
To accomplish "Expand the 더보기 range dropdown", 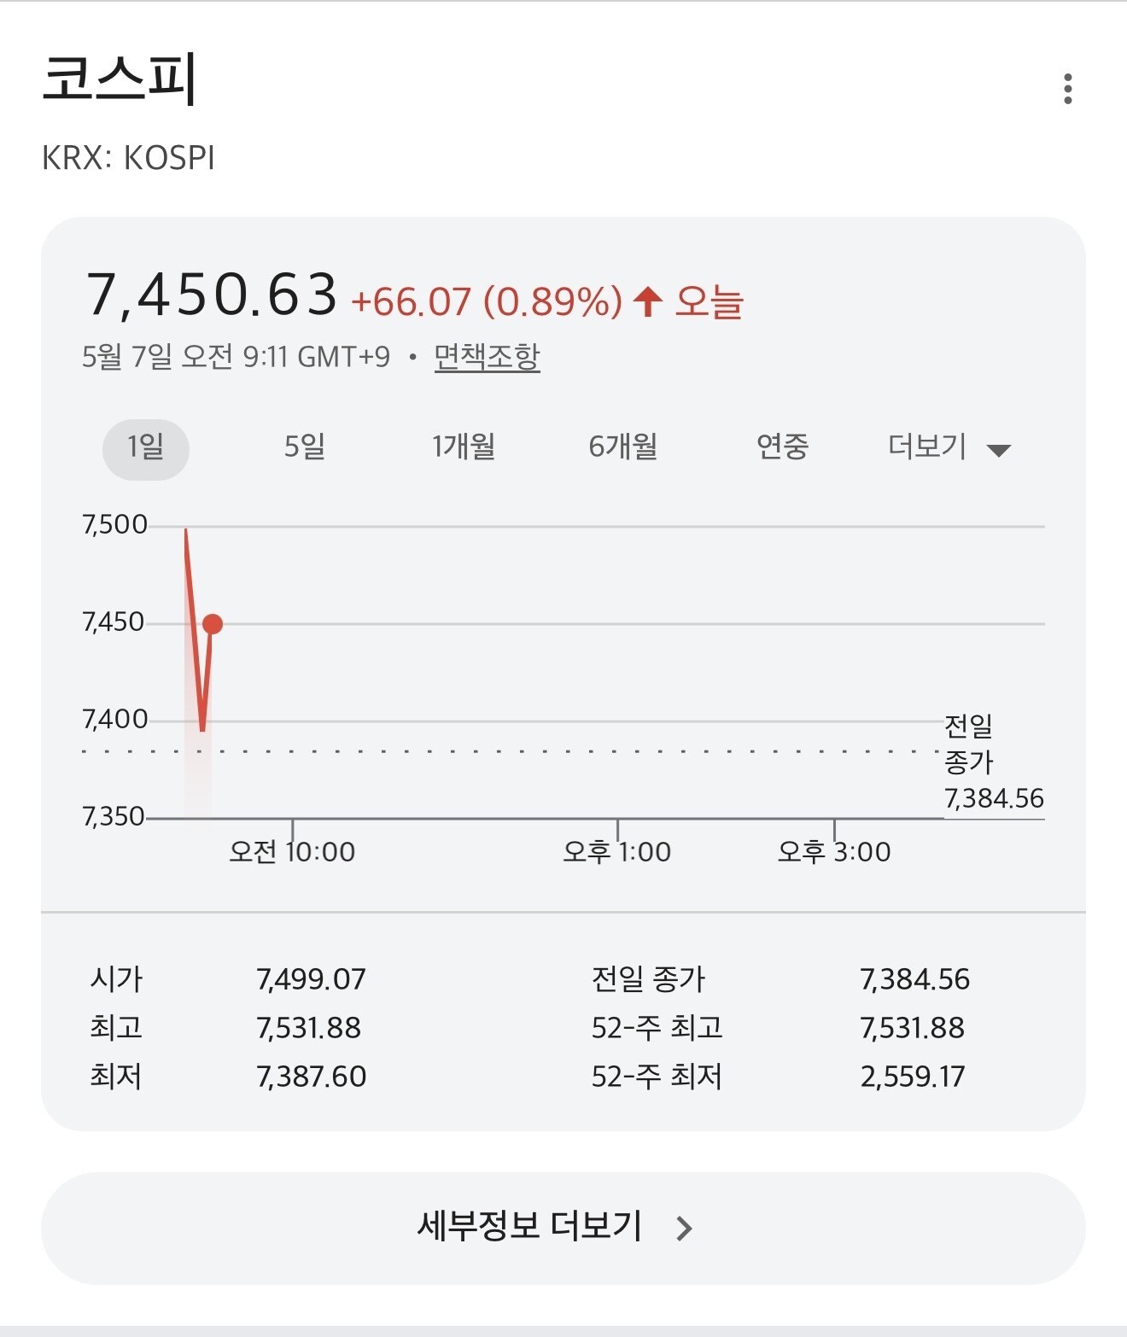I will click(949, 447).
